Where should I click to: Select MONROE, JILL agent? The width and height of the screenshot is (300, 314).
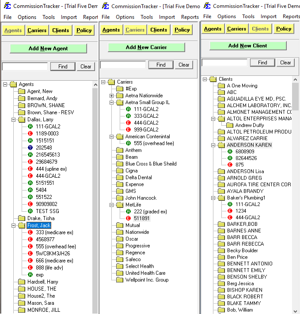pyautogui.click(x=44, y=310)
